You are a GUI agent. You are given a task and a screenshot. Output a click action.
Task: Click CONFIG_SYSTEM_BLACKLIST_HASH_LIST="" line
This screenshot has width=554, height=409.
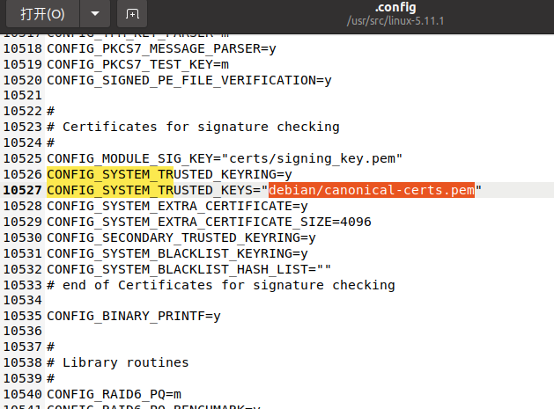coord(189,270)
